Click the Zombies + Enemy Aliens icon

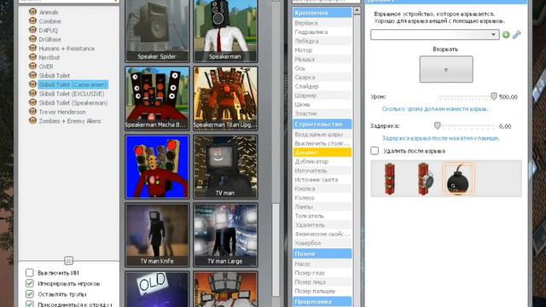pyautogui.click(x=32, y=120)
